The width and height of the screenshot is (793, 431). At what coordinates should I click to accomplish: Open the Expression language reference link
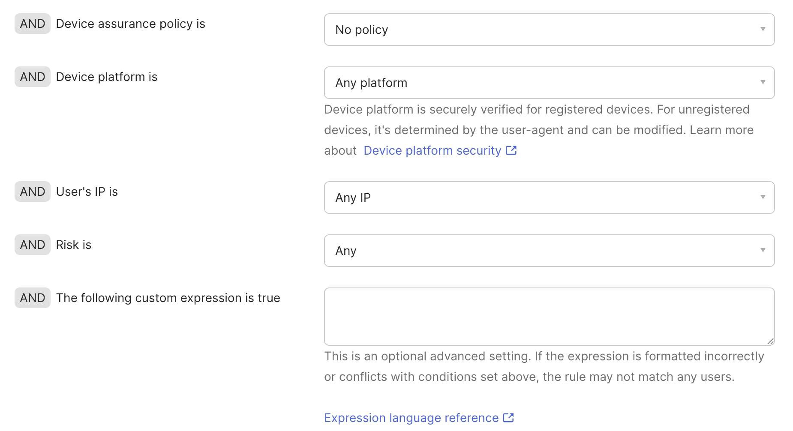[x=411, y=418]
